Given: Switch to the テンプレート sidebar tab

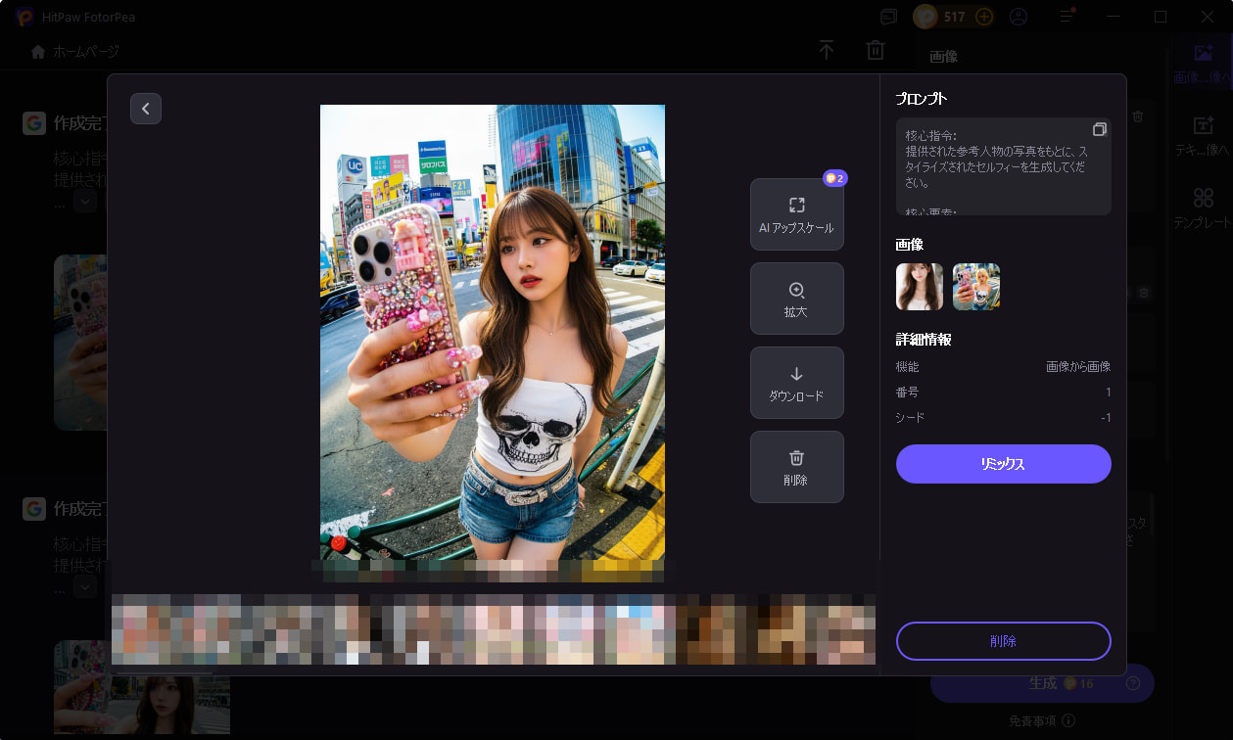Looking at the screenshot, I should 1203,208.
